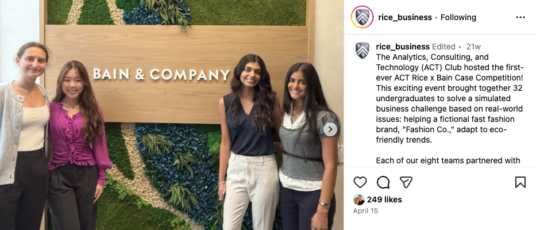Click the liker's small profile avatar

click(359, 200)
